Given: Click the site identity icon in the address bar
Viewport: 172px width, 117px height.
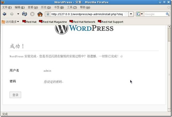Looking at the screenshot, I should [48, 14].
